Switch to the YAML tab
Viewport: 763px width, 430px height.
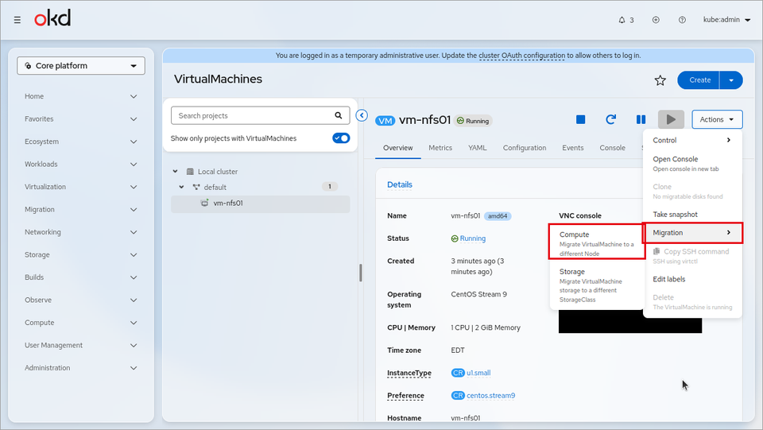point(478,148)
